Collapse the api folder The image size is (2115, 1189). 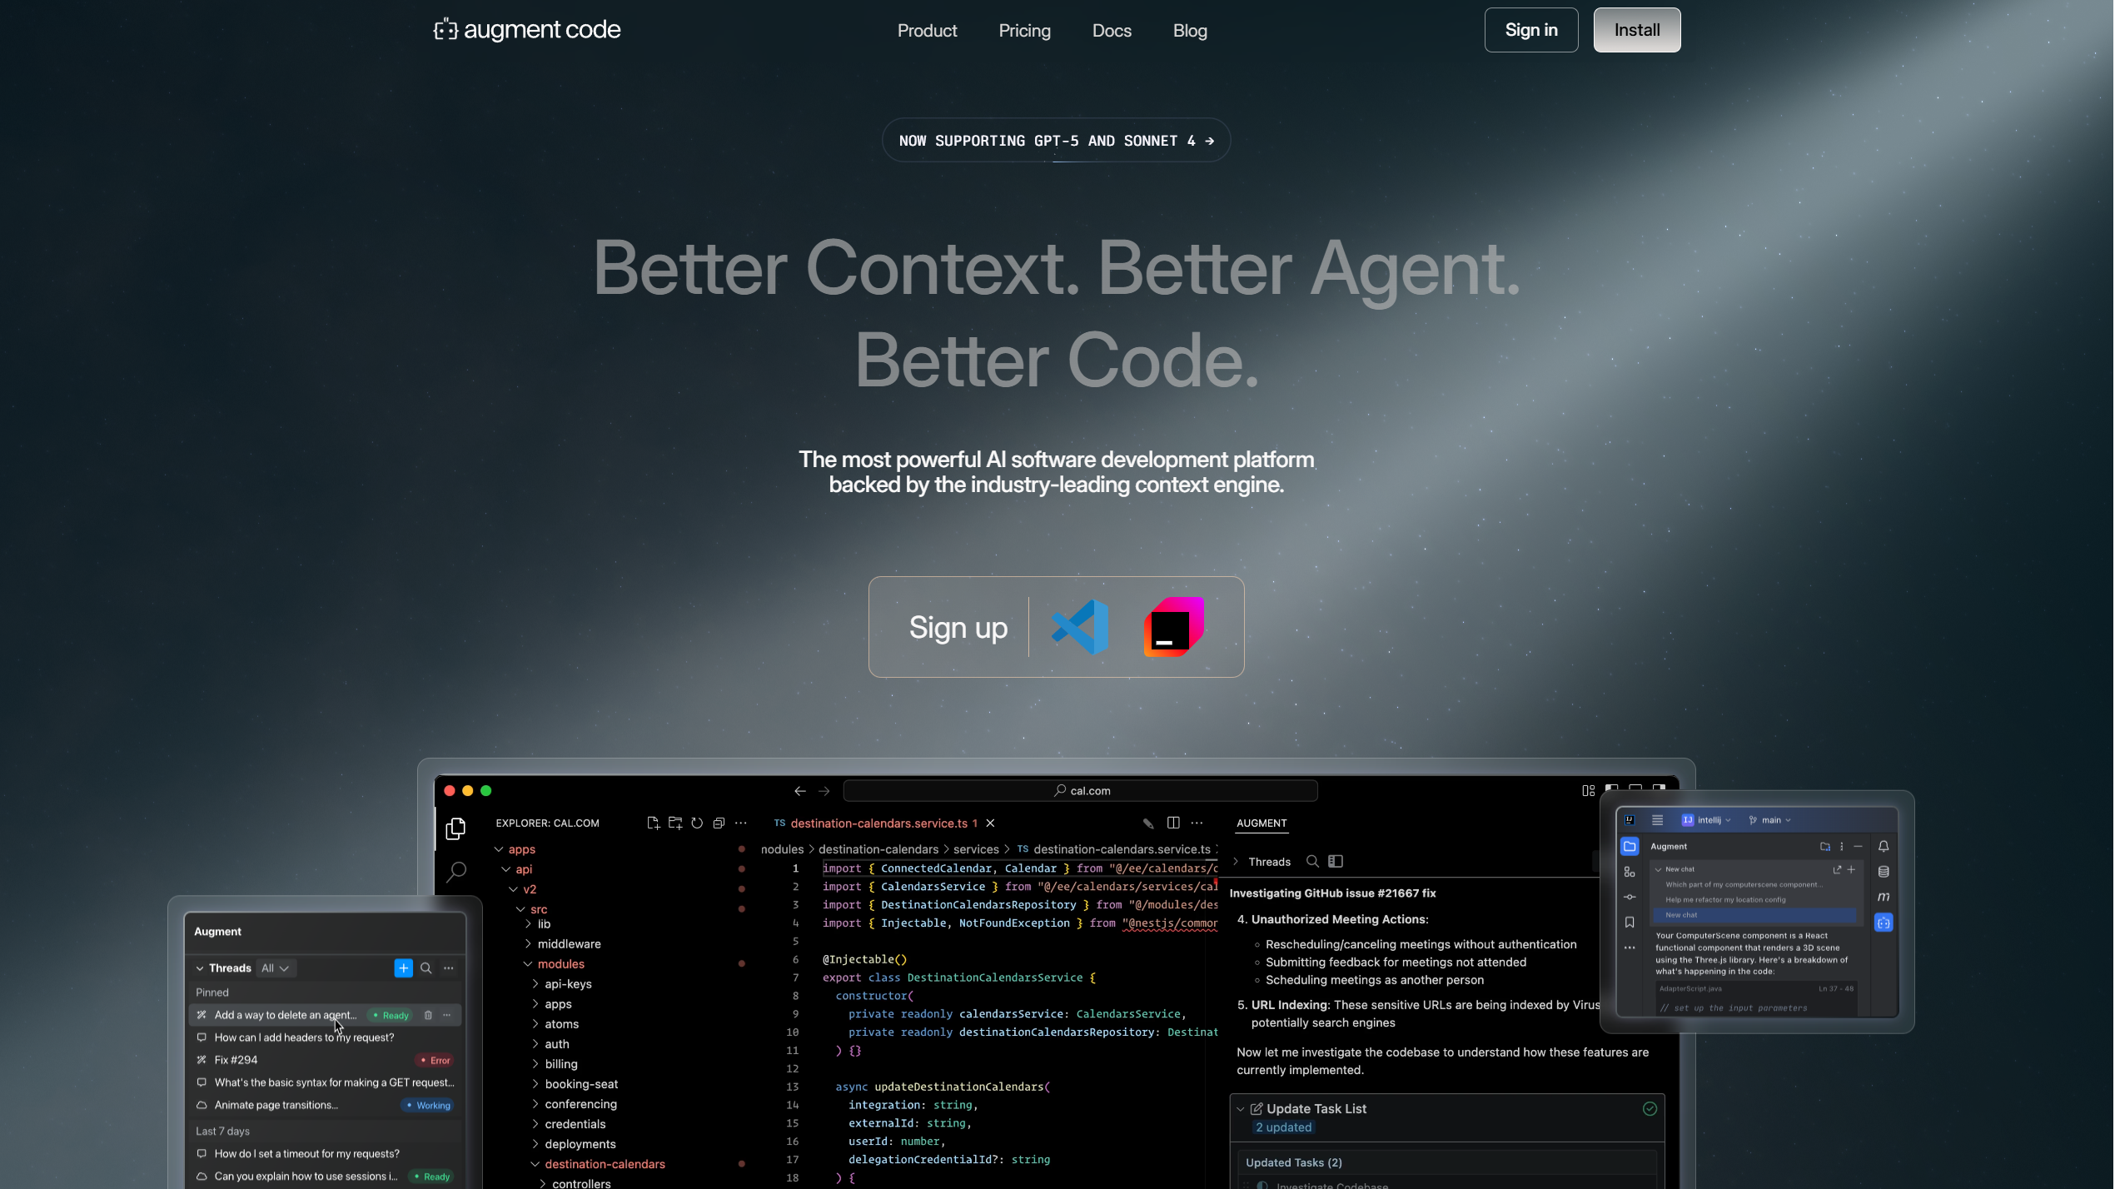(x=505, y=869)
